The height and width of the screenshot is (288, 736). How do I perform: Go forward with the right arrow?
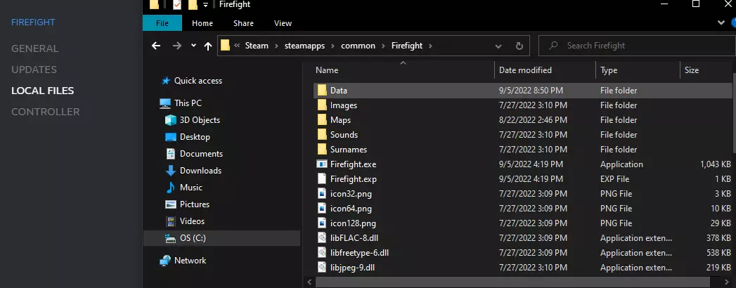tap(177, 46)
